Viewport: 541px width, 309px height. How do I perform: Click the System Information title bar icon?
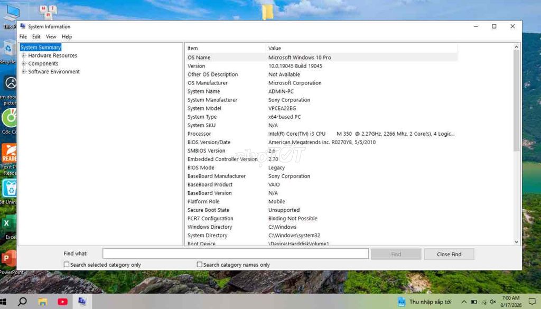23,26
